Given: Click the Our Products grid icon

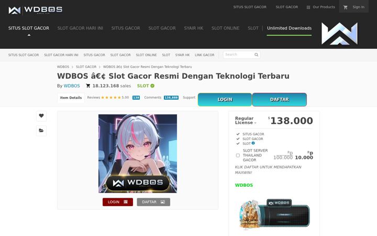Looking at the screenshot, I should [308, 7].
